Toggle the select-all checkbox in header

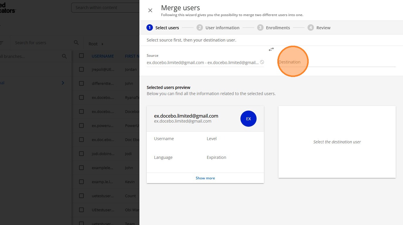[81, 56]
